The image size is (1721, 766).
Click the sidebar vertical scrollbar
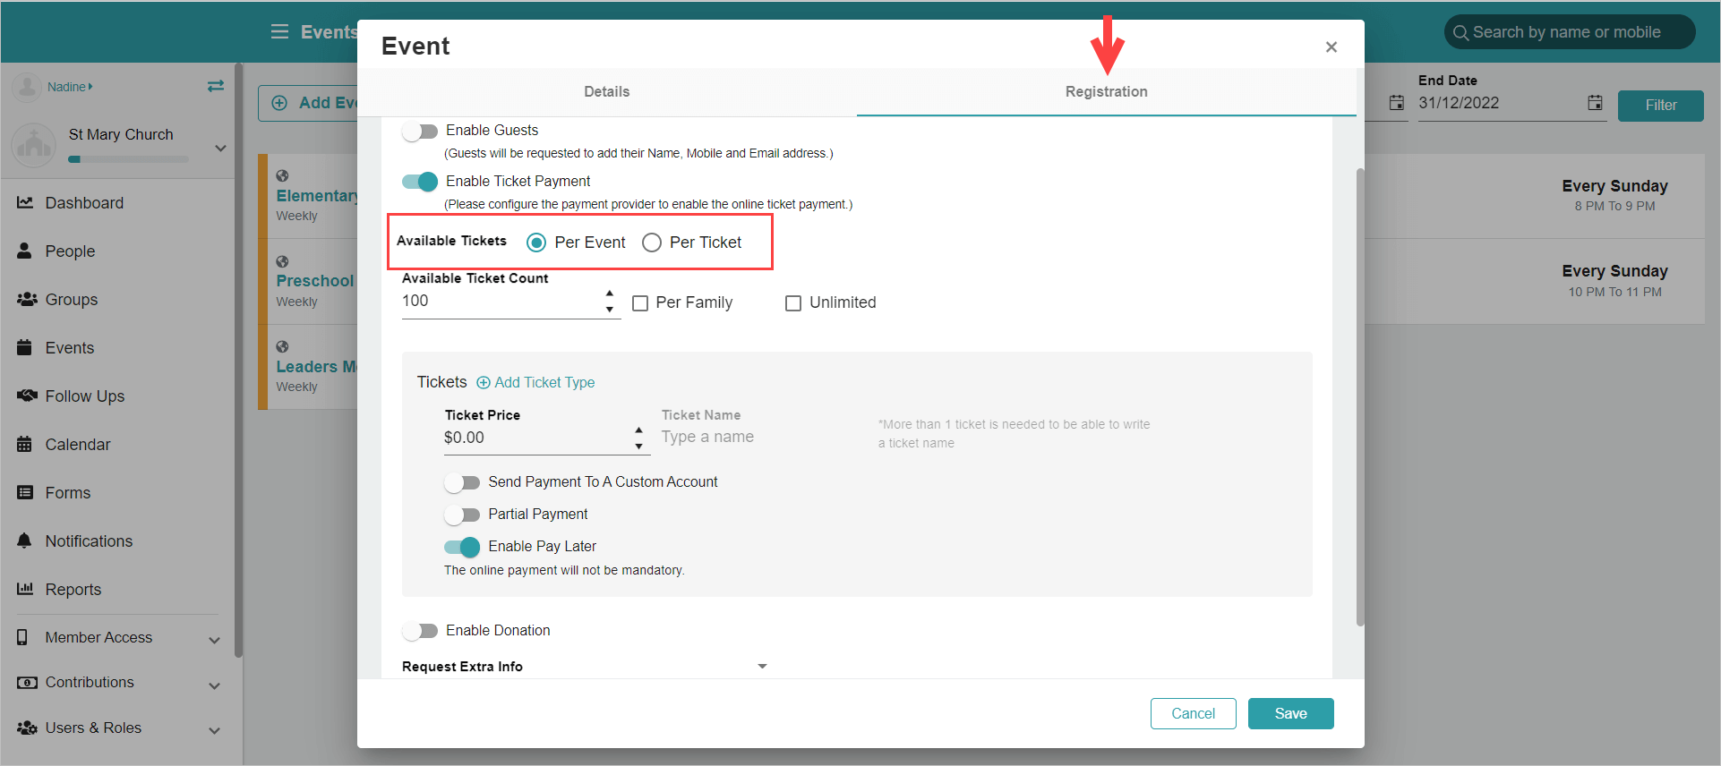pyautogui.click(x=238, y=360)
